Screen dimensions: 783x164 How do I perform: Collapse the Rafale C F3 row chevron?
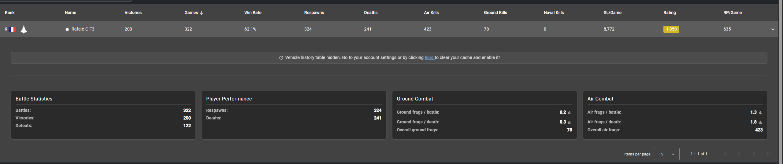point(773,29)
